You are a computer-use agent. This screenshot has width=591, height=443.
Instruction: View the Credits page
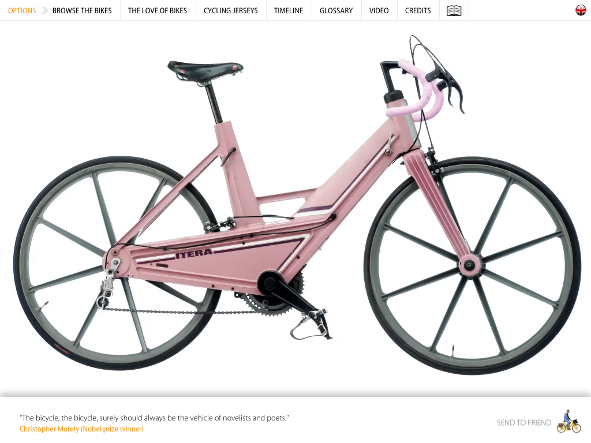(418, 10)
